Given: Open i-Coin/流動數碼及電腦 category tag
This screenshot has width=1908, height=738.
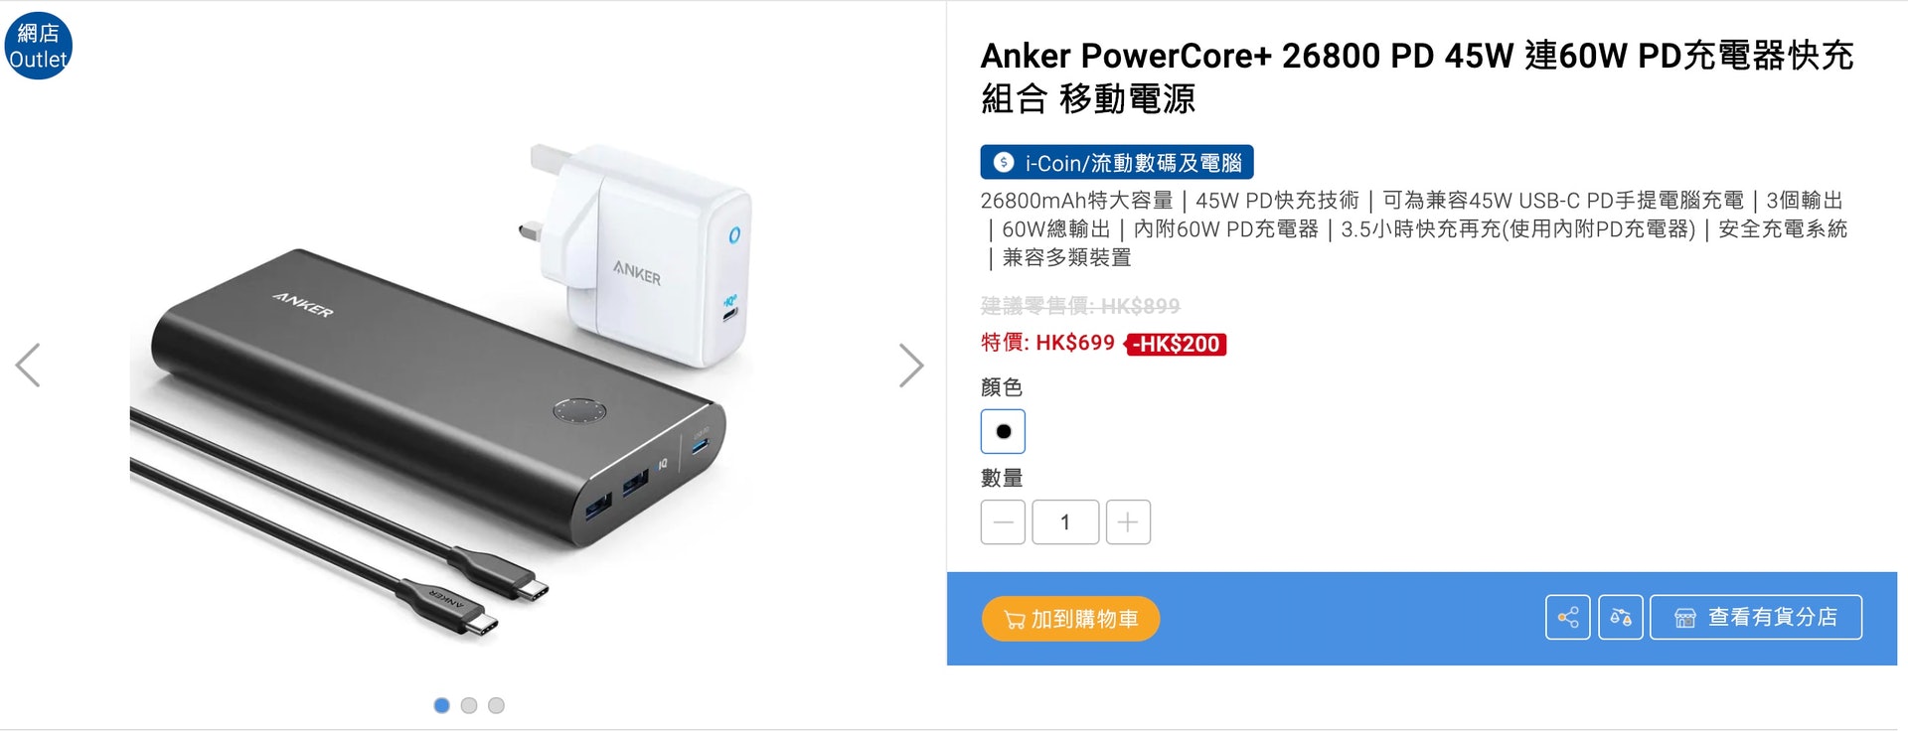Looking at the screenshot, I should (x=1117, y=162).
